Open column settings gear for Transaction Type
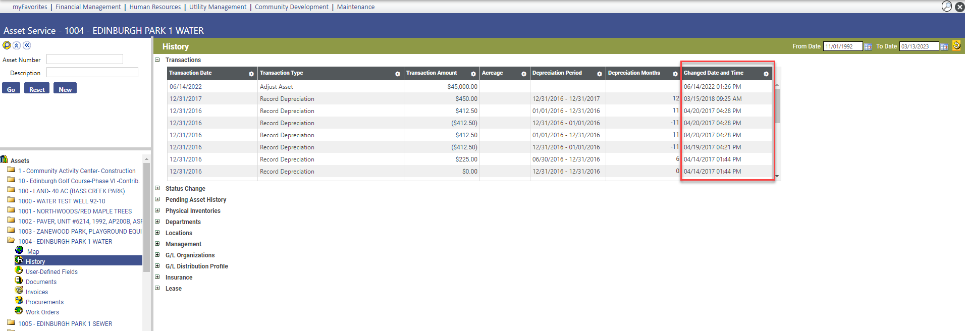Image resolution: width=965 pixels, height=331 pixels. click(398, 74)
